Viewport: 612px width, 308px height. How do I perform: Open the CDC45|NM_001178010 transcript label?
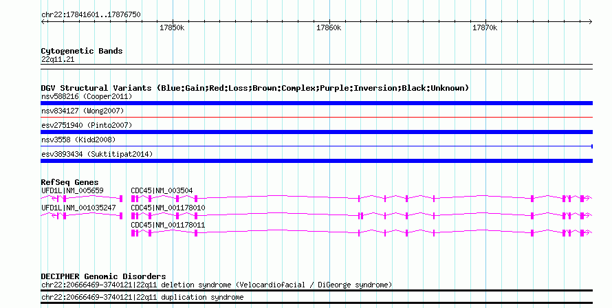pos(168,208)
